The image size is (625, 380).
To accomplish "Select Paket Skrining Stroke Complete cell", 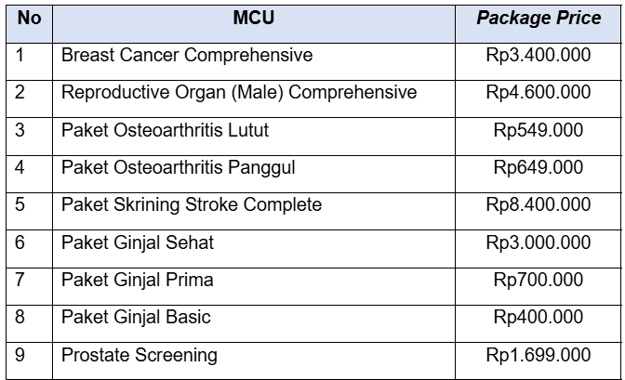I will point(254,212).
